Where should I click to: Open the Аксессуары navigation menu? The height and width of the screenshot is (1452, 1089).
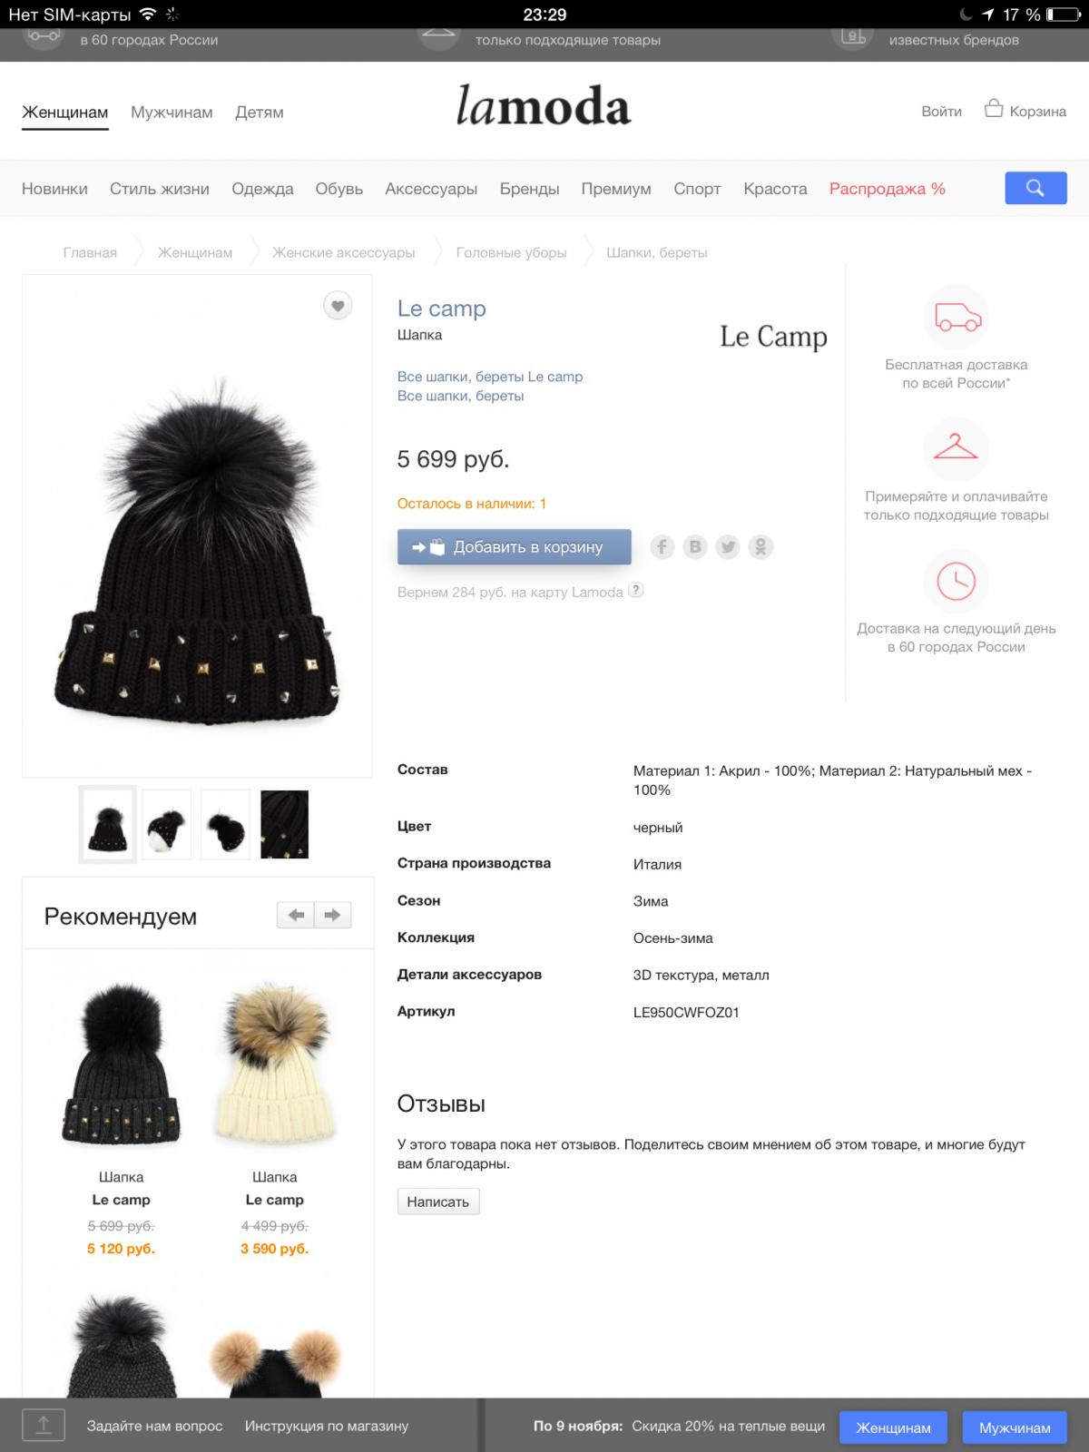tap(431, 189)
